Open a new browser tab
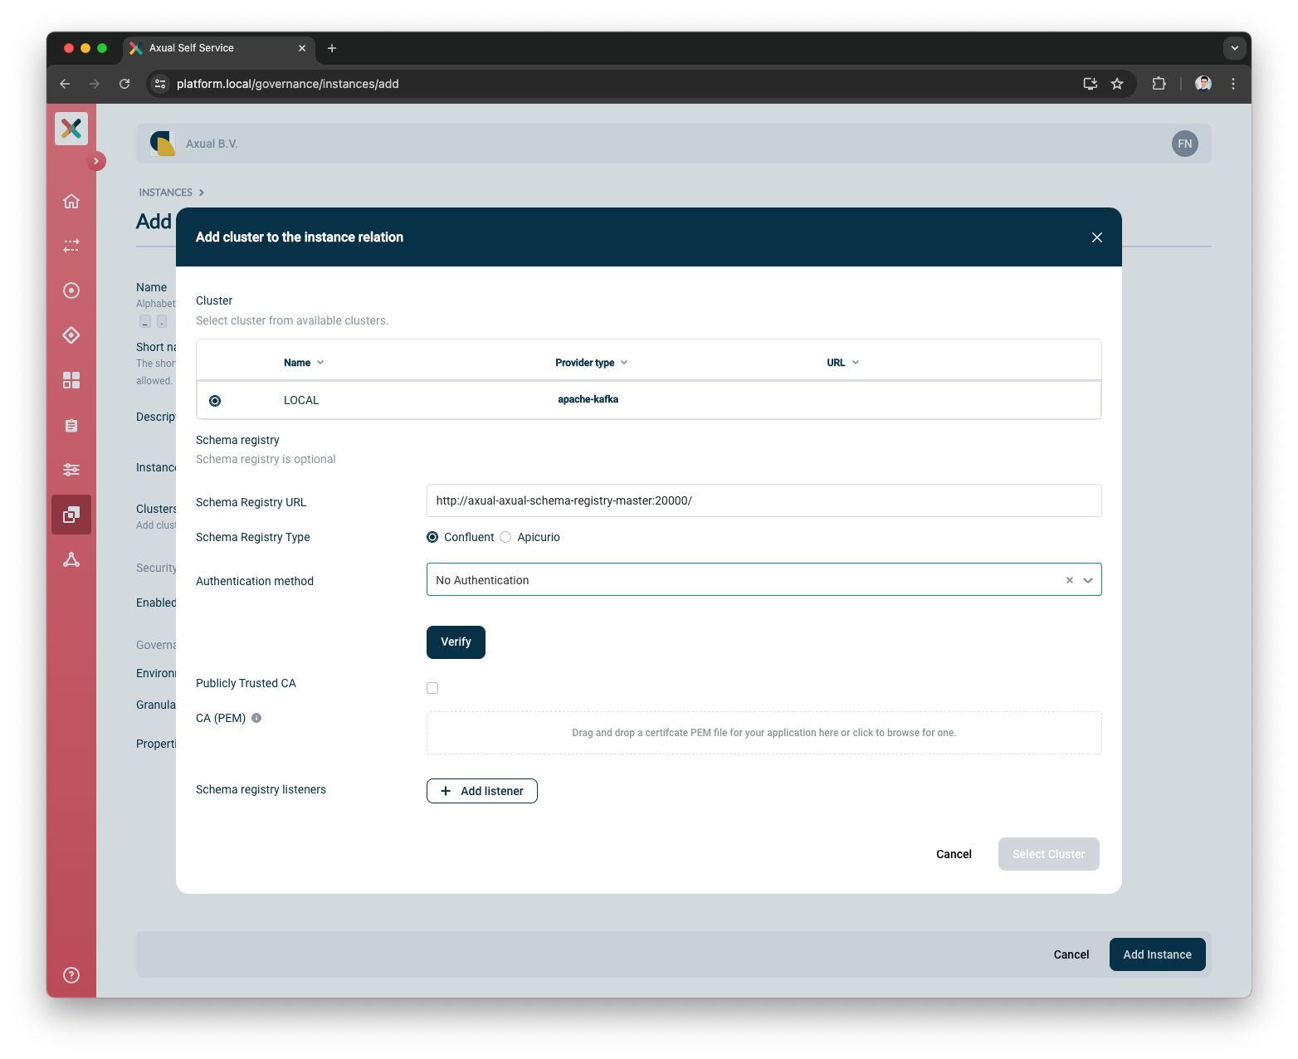The height and width of the screenshot is (1059, 1298). click(332, 48)
